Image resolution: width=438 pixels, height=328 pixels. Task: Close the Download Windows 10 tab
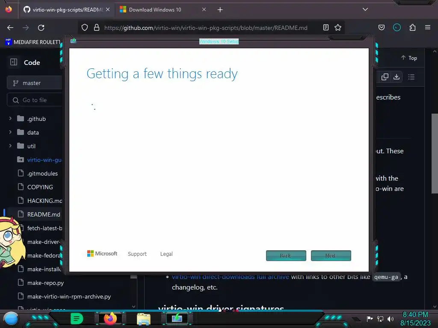[204, 9]
